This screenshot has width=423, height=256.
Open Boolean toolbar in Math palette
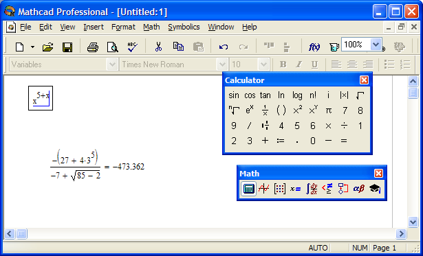point(327,189)
